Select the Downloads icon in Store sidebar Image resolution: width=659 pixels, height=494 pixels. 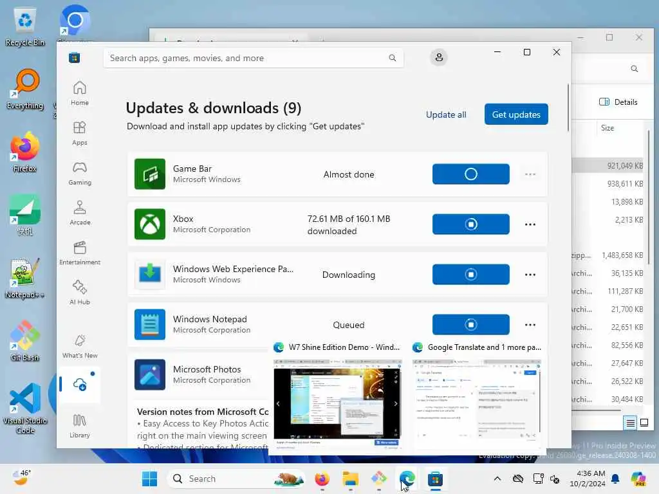[x=79, y=384]
